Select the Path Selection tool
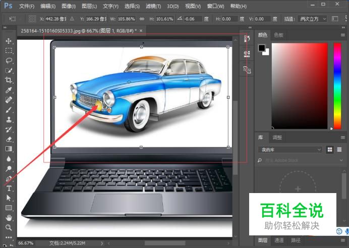349x248 pixels. click(9, 198)
